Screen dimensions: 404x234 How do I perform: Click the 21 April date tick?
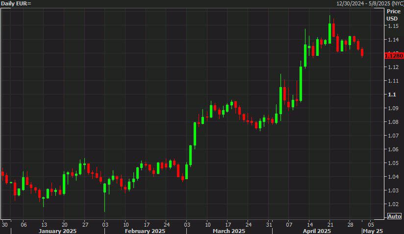pyautogui.click(x=330, y=225)
